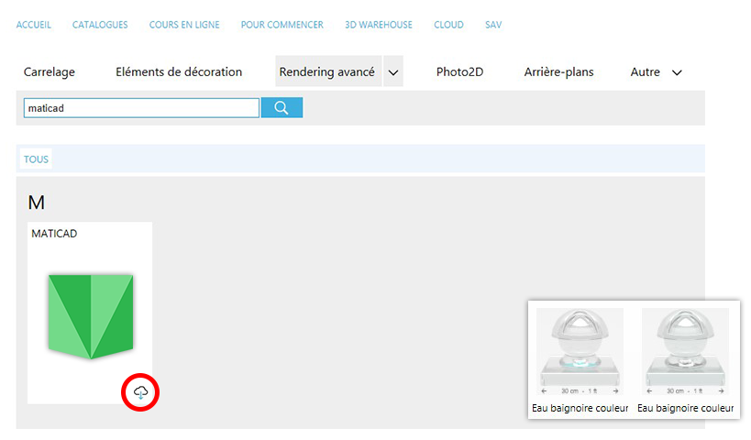The image size is (751, 440).
Task: Select the Autre tab label
Action: (646, 71)
